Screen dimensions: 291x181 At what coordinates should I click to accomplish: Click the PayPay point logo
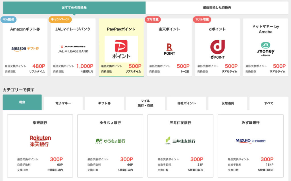(121, 49)
